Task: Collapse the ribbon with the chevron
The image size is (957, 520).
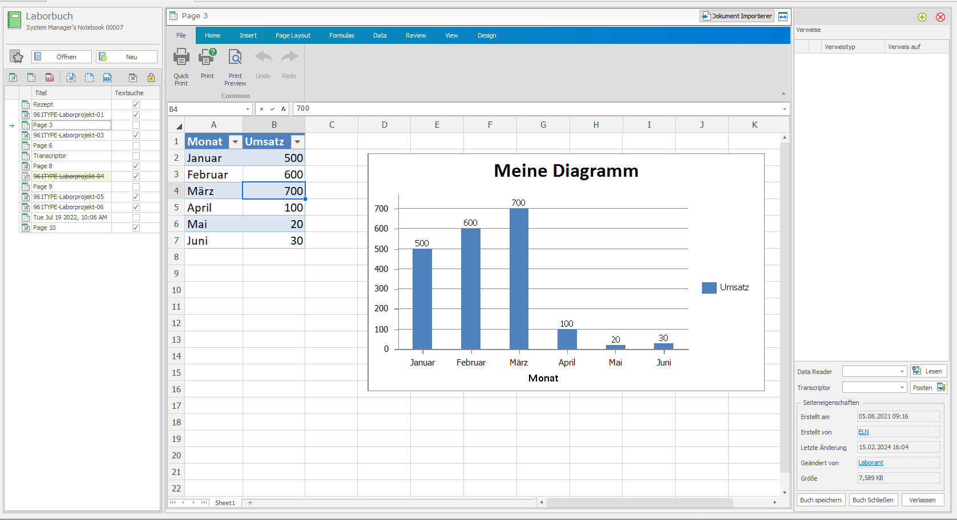Action: pyautogui.click(x=784, y=94)
